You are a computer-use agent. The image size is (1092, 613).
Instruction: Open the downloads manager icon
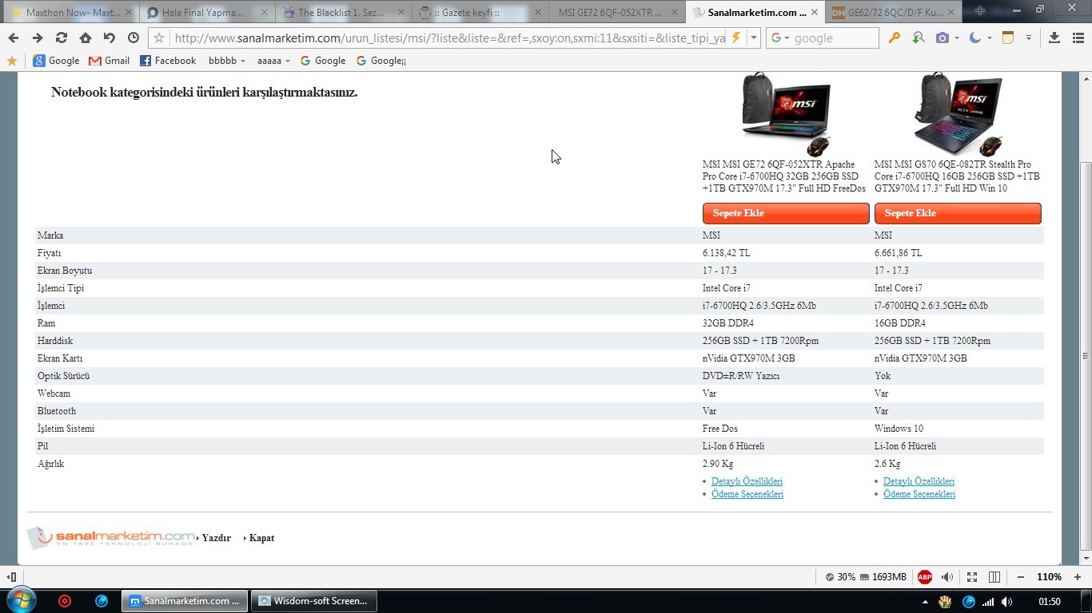(1054, 38)
